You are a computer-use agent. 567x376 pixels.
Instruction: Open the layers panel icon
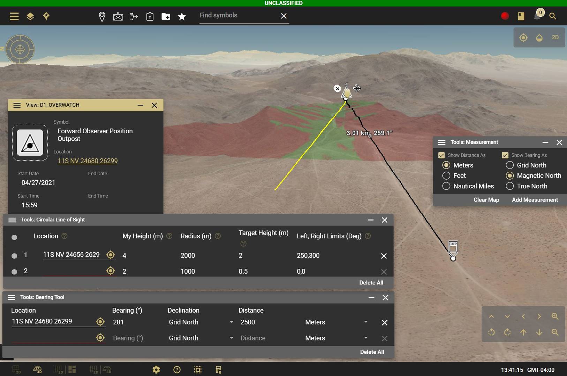(30, 16)
